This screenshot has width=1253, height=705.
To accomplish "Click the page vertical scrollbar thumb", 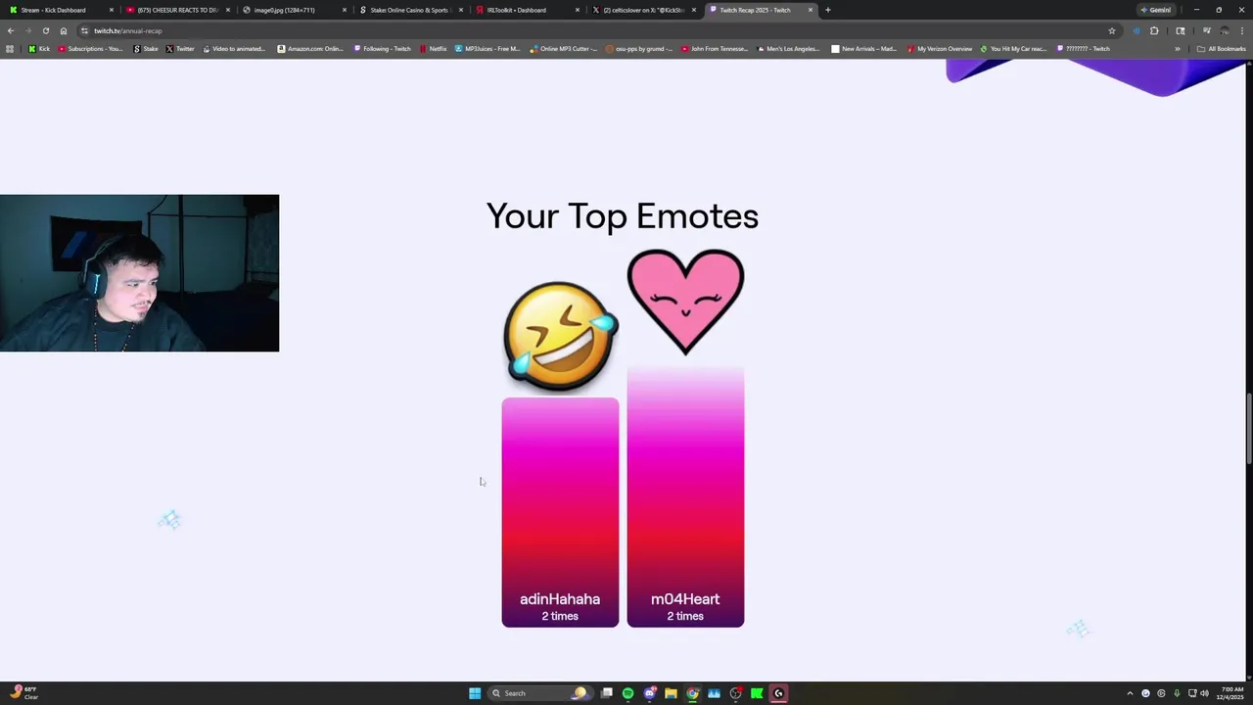I will point(1248,429).
